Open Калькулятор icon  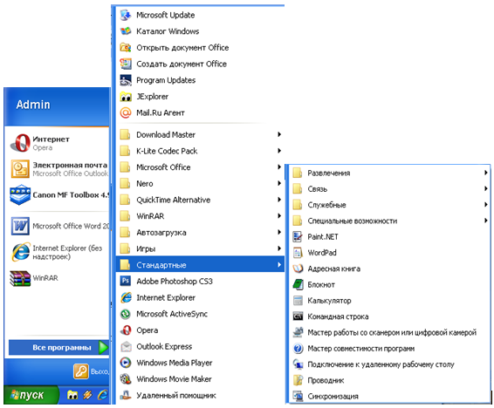click(298, 301)
